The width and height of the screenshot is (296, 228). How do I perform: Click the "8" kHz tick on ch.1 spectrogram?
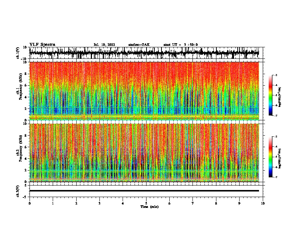(x=26, y=74)
